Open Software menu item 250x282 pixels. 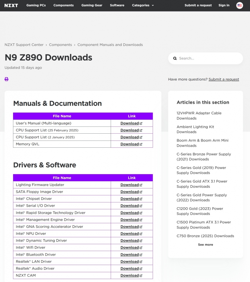click(117, 6)
